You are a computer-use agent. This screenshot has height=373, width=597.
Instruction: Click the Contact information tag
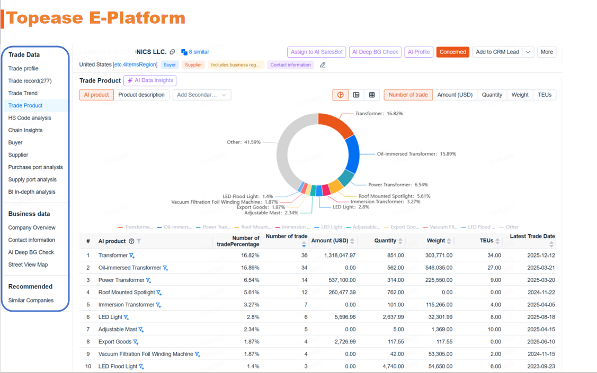[290, 65]
